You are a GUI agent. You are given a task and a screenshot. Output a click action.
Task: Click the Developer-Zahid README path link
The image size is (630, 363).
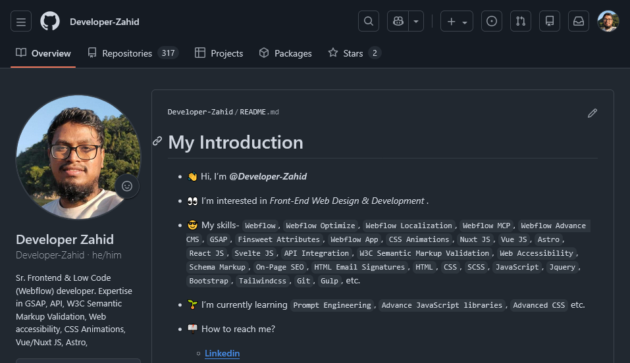tap(200, 112)
